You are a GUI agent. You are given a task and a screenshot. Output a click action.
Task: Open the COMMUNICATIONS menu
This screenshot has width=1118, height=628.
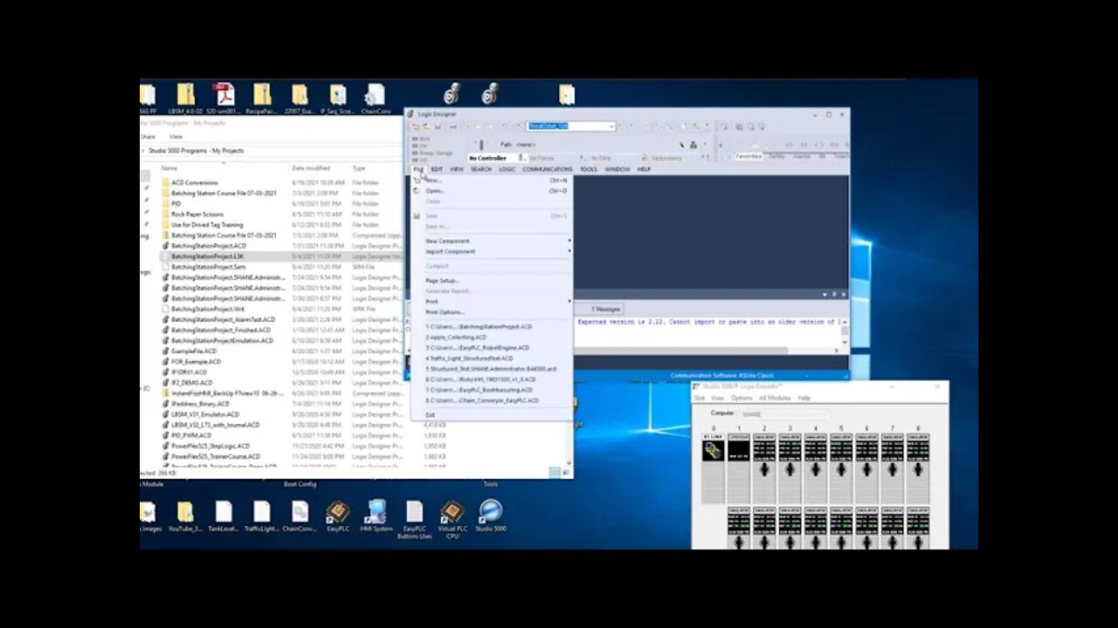548,169
